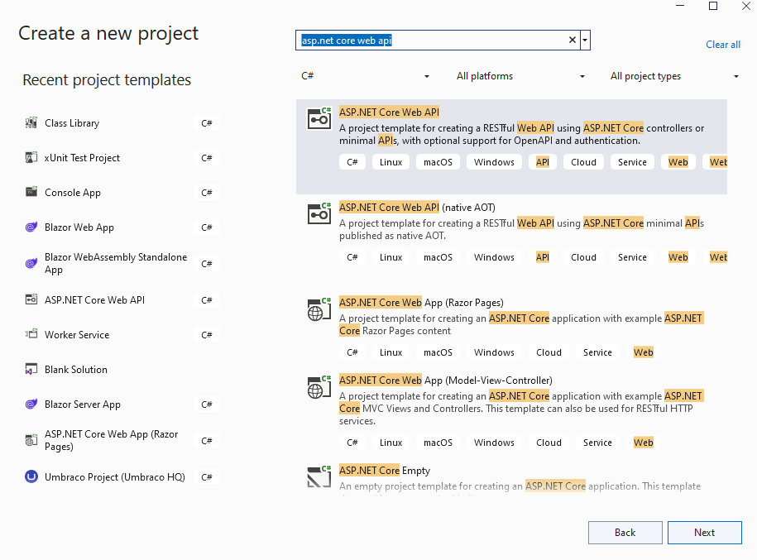Select ASP.NET Core Web App (Razor Pages) title
Screen dimensions: 757x560
point(421,302)
